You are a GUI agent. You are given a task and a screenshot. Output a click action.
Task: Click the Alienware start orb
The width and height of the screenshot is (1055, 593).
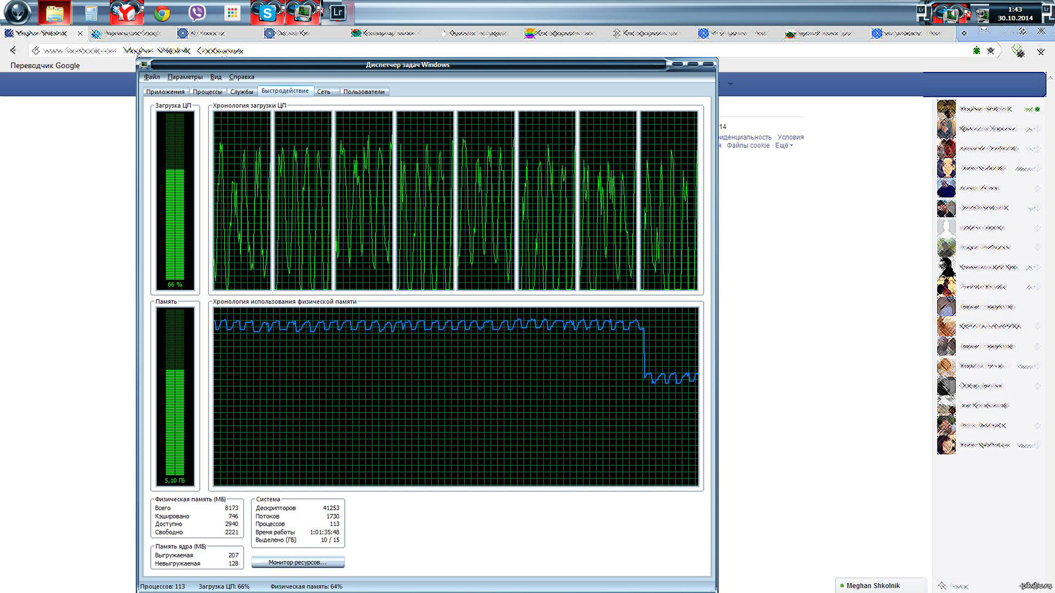point(18,12)
